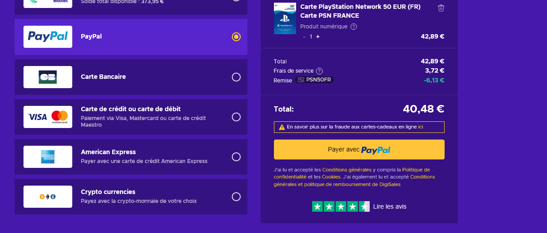The width and height of the screenshot is (547, 233).
Task: Click 'Payez avec la crypto-monnaie de votre choix'
Action: pos(139,201)
